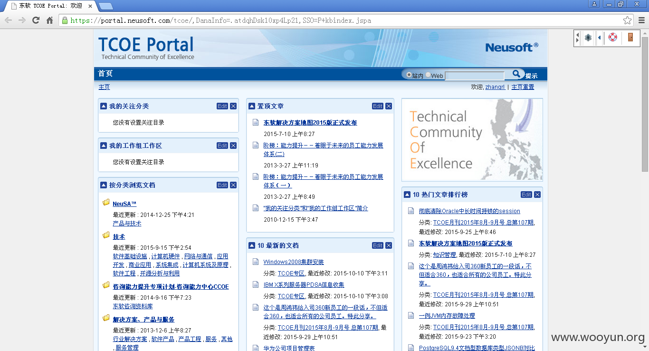Click the green padlock security icon

65,20
